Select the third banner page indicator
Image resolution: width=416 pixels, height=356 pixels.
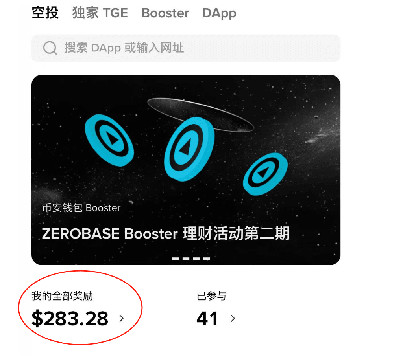click(x=196, y=259)
